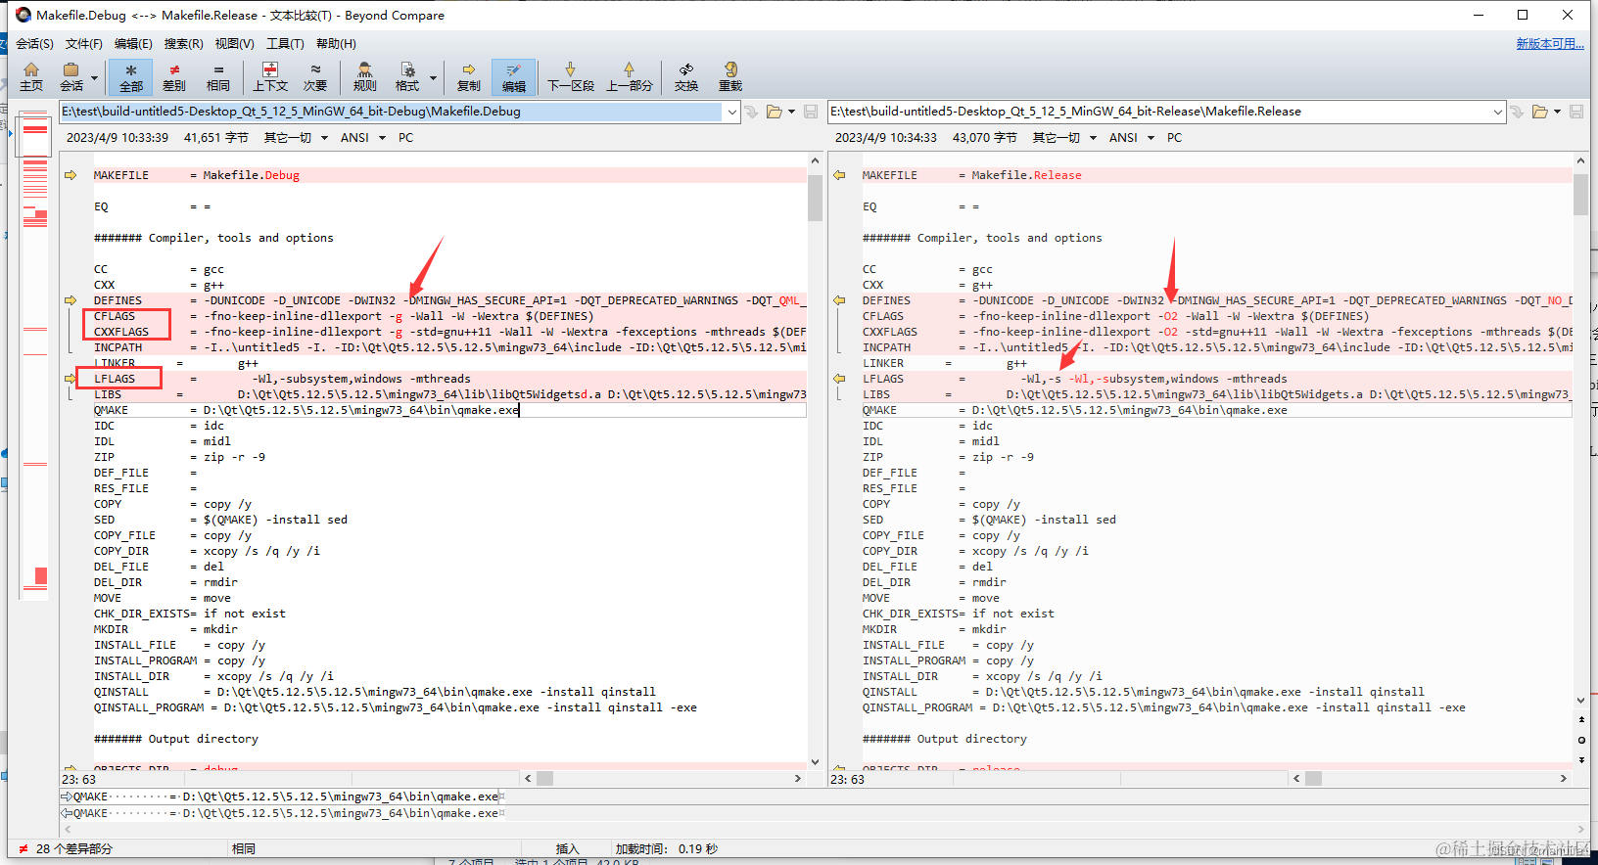This screenshot has height=865, width=1598.
Task: Click the left pane vertical scrollbar thumb
Action: point(815,198)
